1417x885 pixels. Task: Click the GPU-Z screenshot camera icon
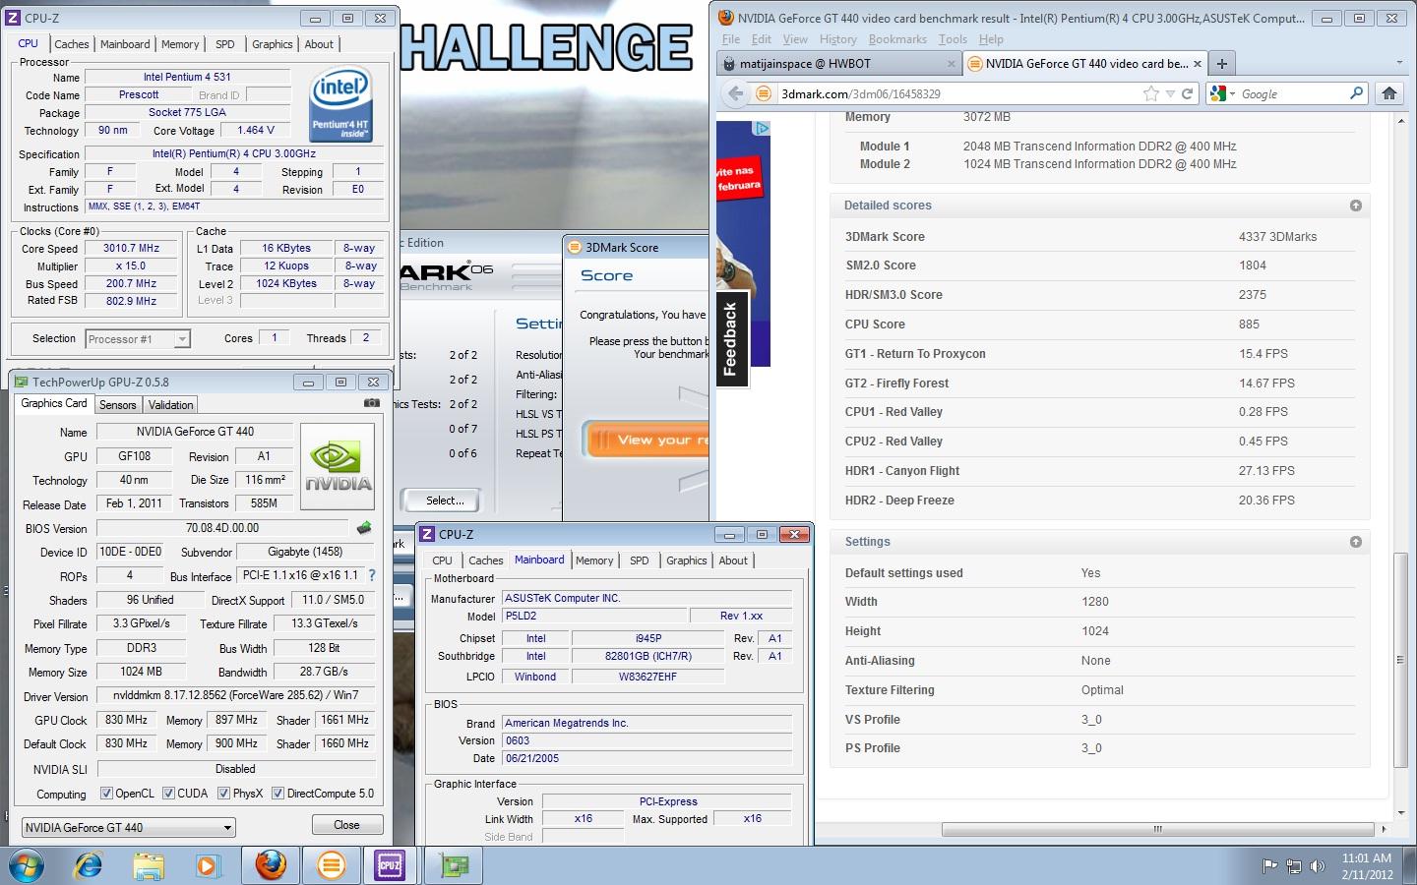point(371,403)
